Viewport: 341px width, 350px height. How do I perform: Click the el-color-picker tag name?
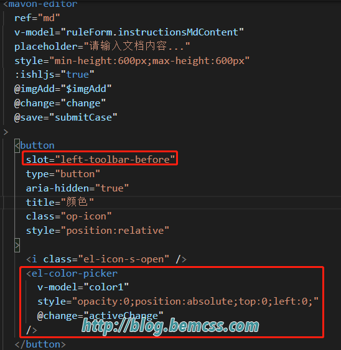click(75, 274)
